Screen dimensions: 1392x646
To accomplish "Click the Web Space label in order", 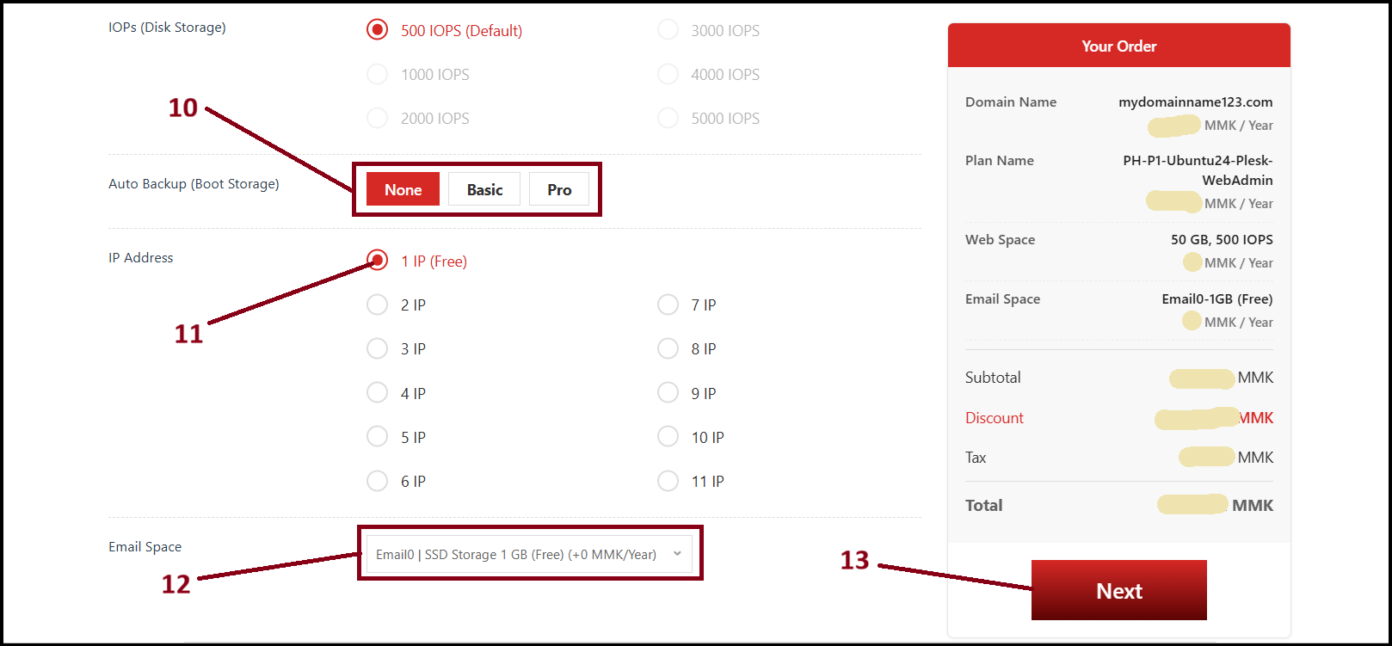I will [x=1000, y=239].
